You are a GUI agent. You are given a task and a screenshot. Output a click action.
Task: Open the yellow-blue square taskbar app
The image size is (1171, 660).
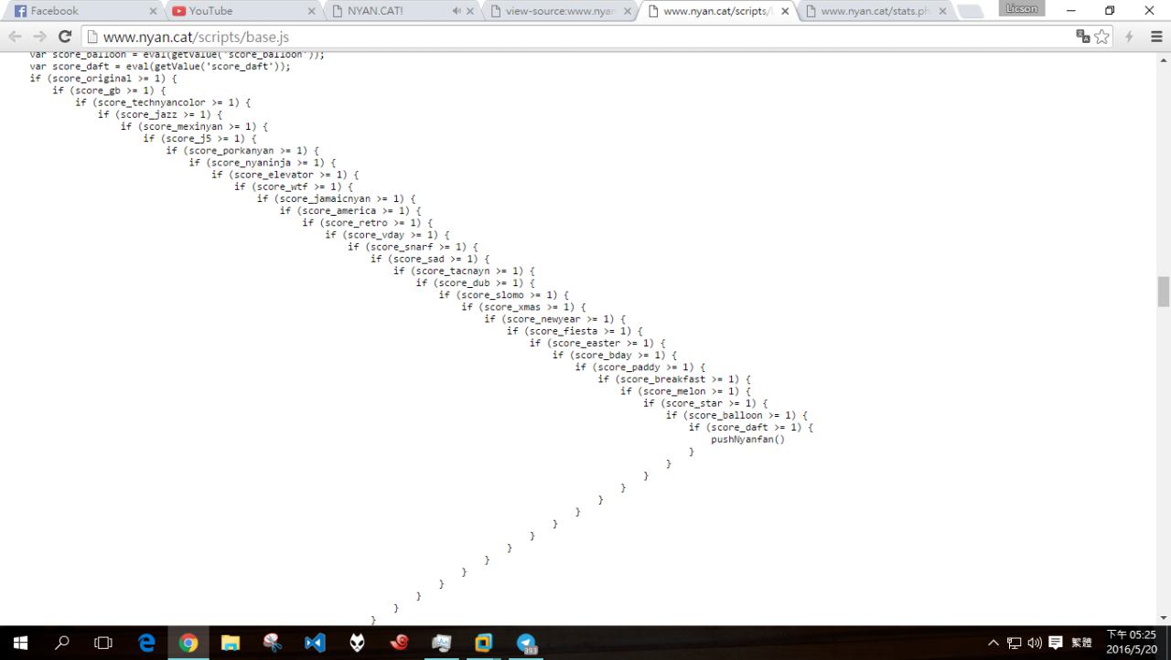click(483, 643)
